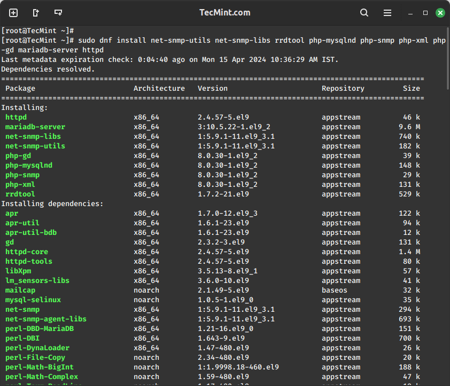Click the perl-Math-BigInt dependency name
The height and width of the screenshot is (386, 450).
coord(40,367)
